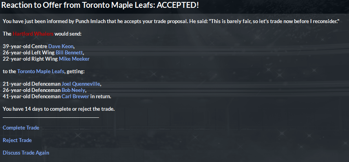Viewport: 349px width, 162px height.
Task: Reject the trade proposal
Action: click(x=17, y=140)
